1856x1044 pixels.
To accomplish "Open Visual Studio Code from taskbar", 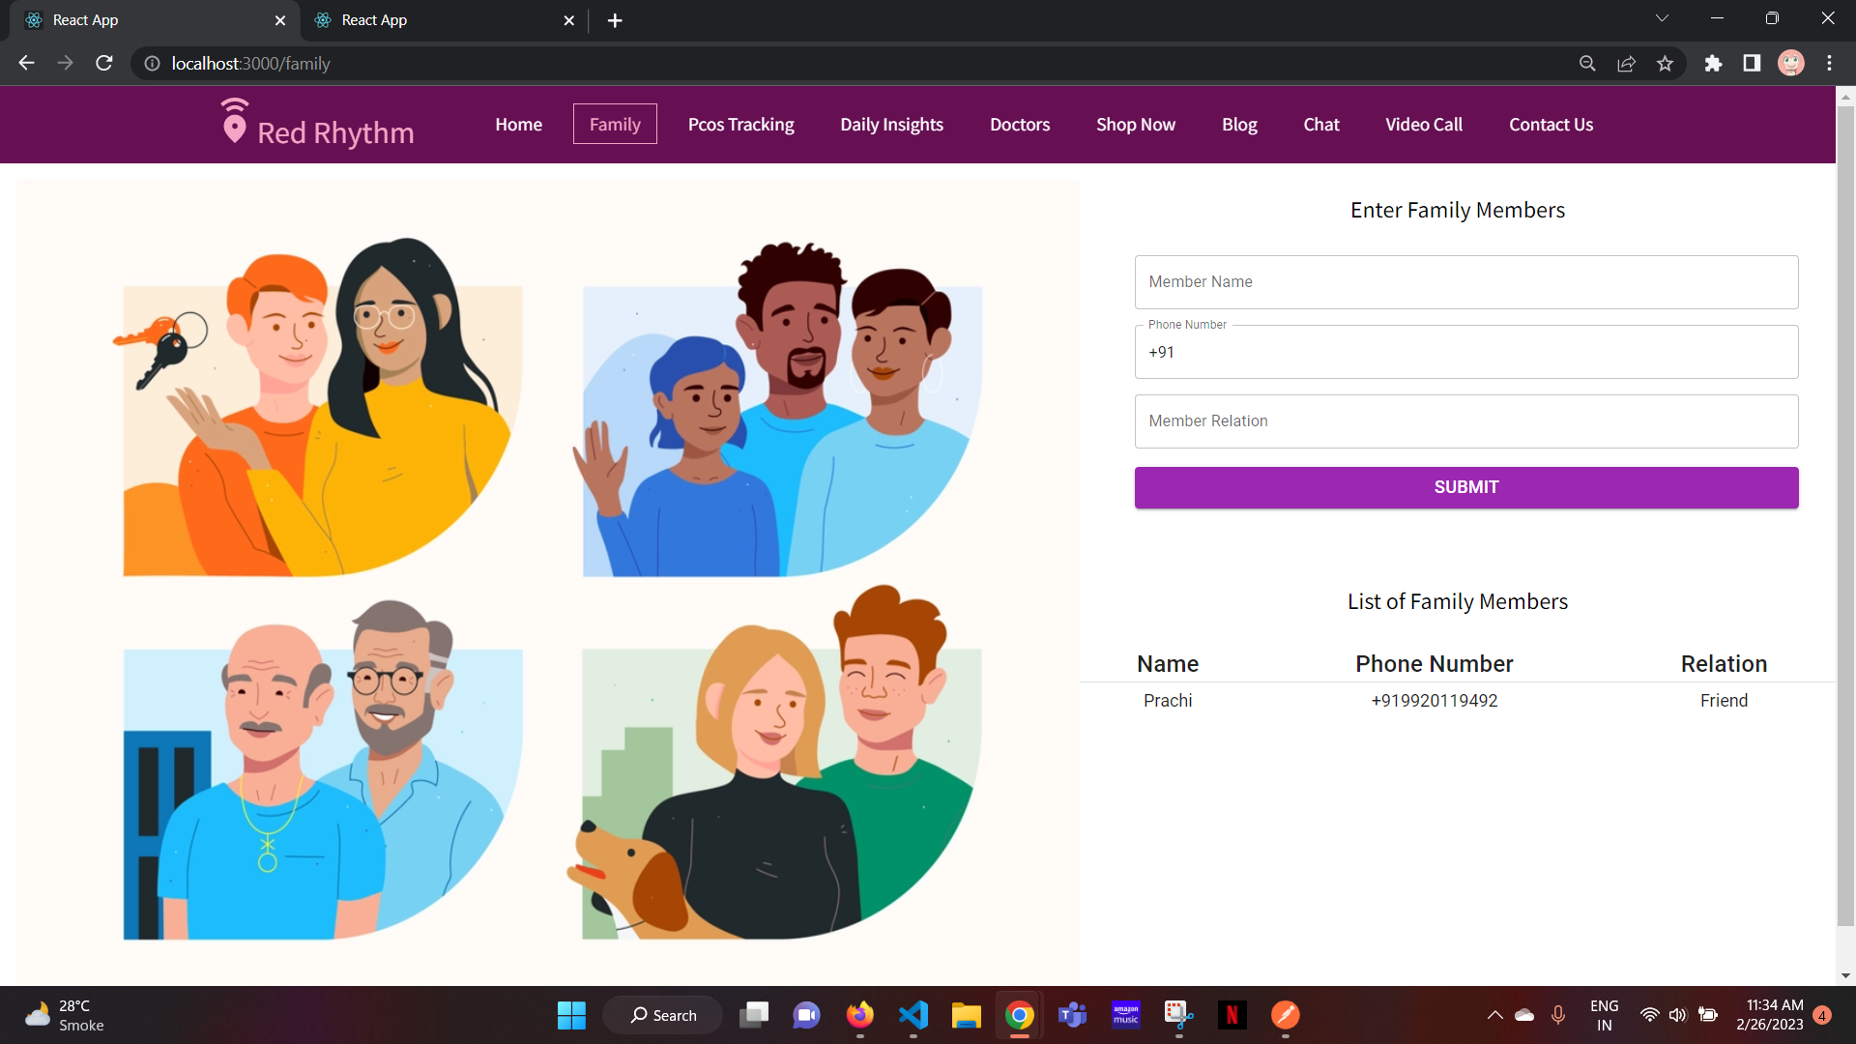I will pyautogui.click(x=913, y=1015).
